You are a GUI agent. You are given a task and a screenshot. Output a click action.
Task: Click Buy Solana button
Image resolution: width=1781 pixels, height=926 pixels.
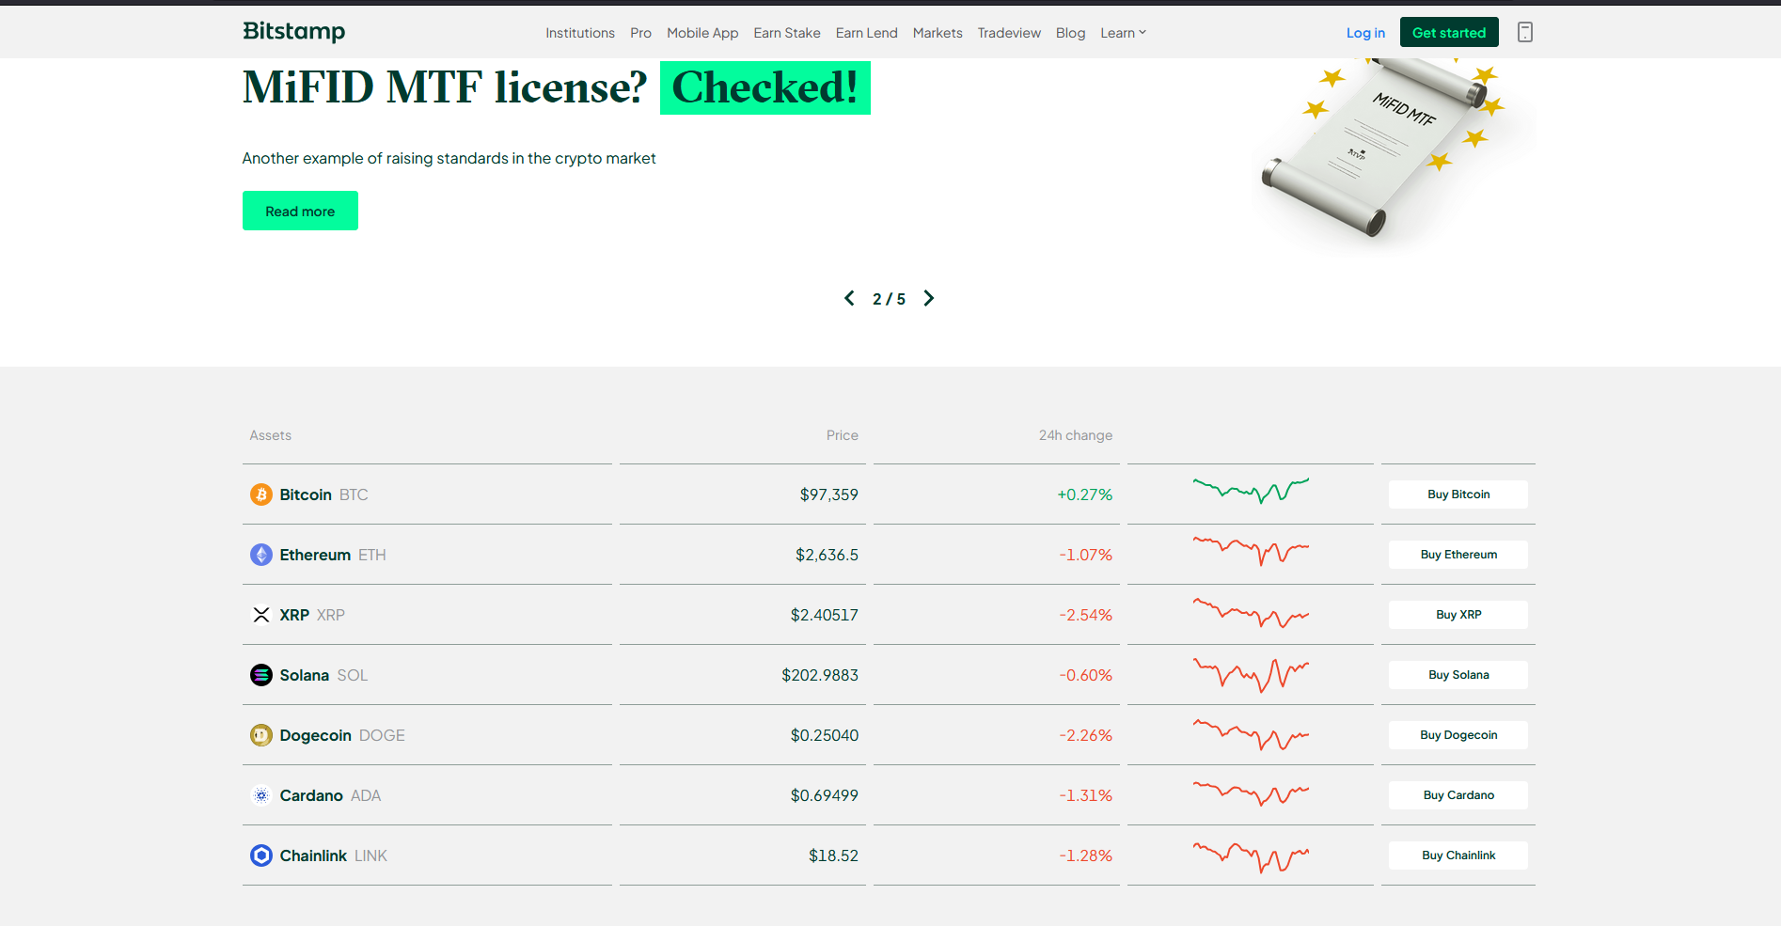click(x=1458, y=675)
